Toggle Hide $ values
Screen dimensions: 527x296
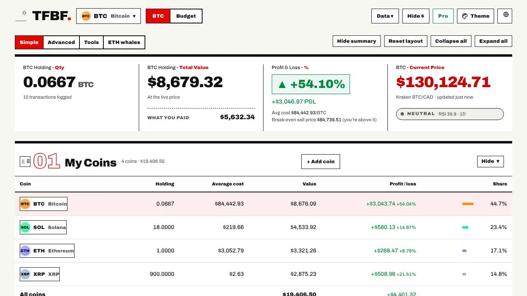416,16
